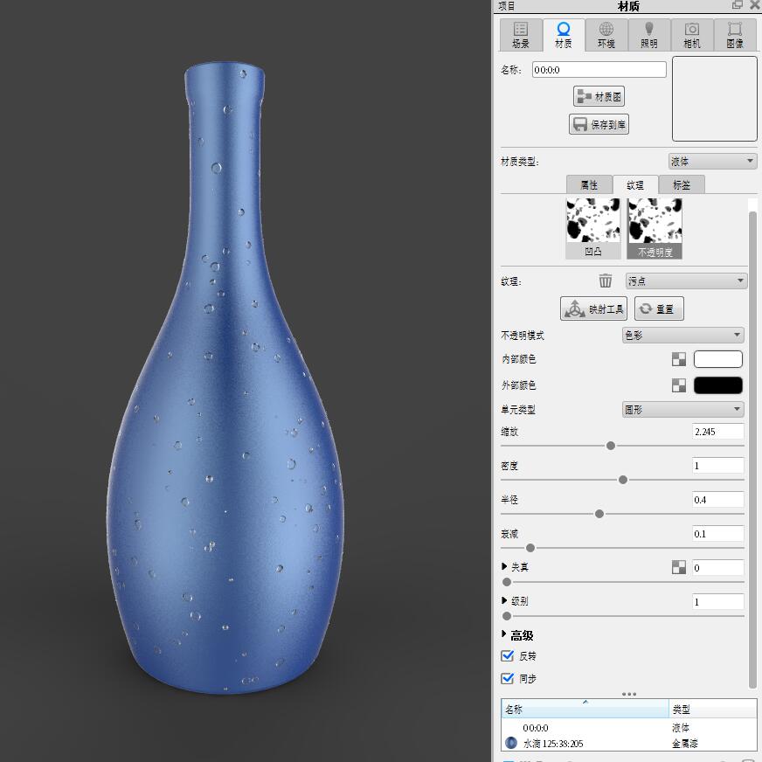Screen dimensions: 762x762
Task: Click the 缩放 slider handle
Action: click(x=610, y=446)
